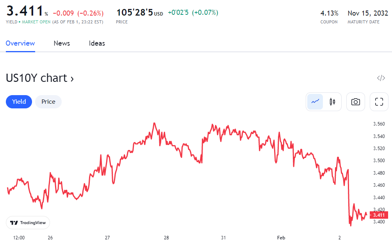Click the Feb date marker on axis
392x246 pixels.
(281, 237)
